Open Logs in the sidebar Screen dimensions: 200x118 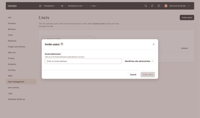[10, 93]
